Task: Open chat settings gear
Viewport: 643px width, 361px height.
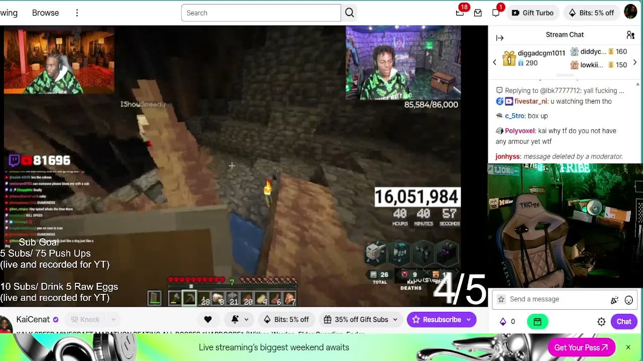Action: click(x=601, y=322)
